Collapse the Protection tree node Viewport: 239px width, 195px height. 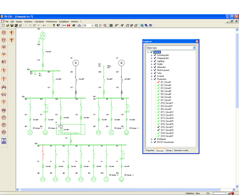click(x=151, y=79)
